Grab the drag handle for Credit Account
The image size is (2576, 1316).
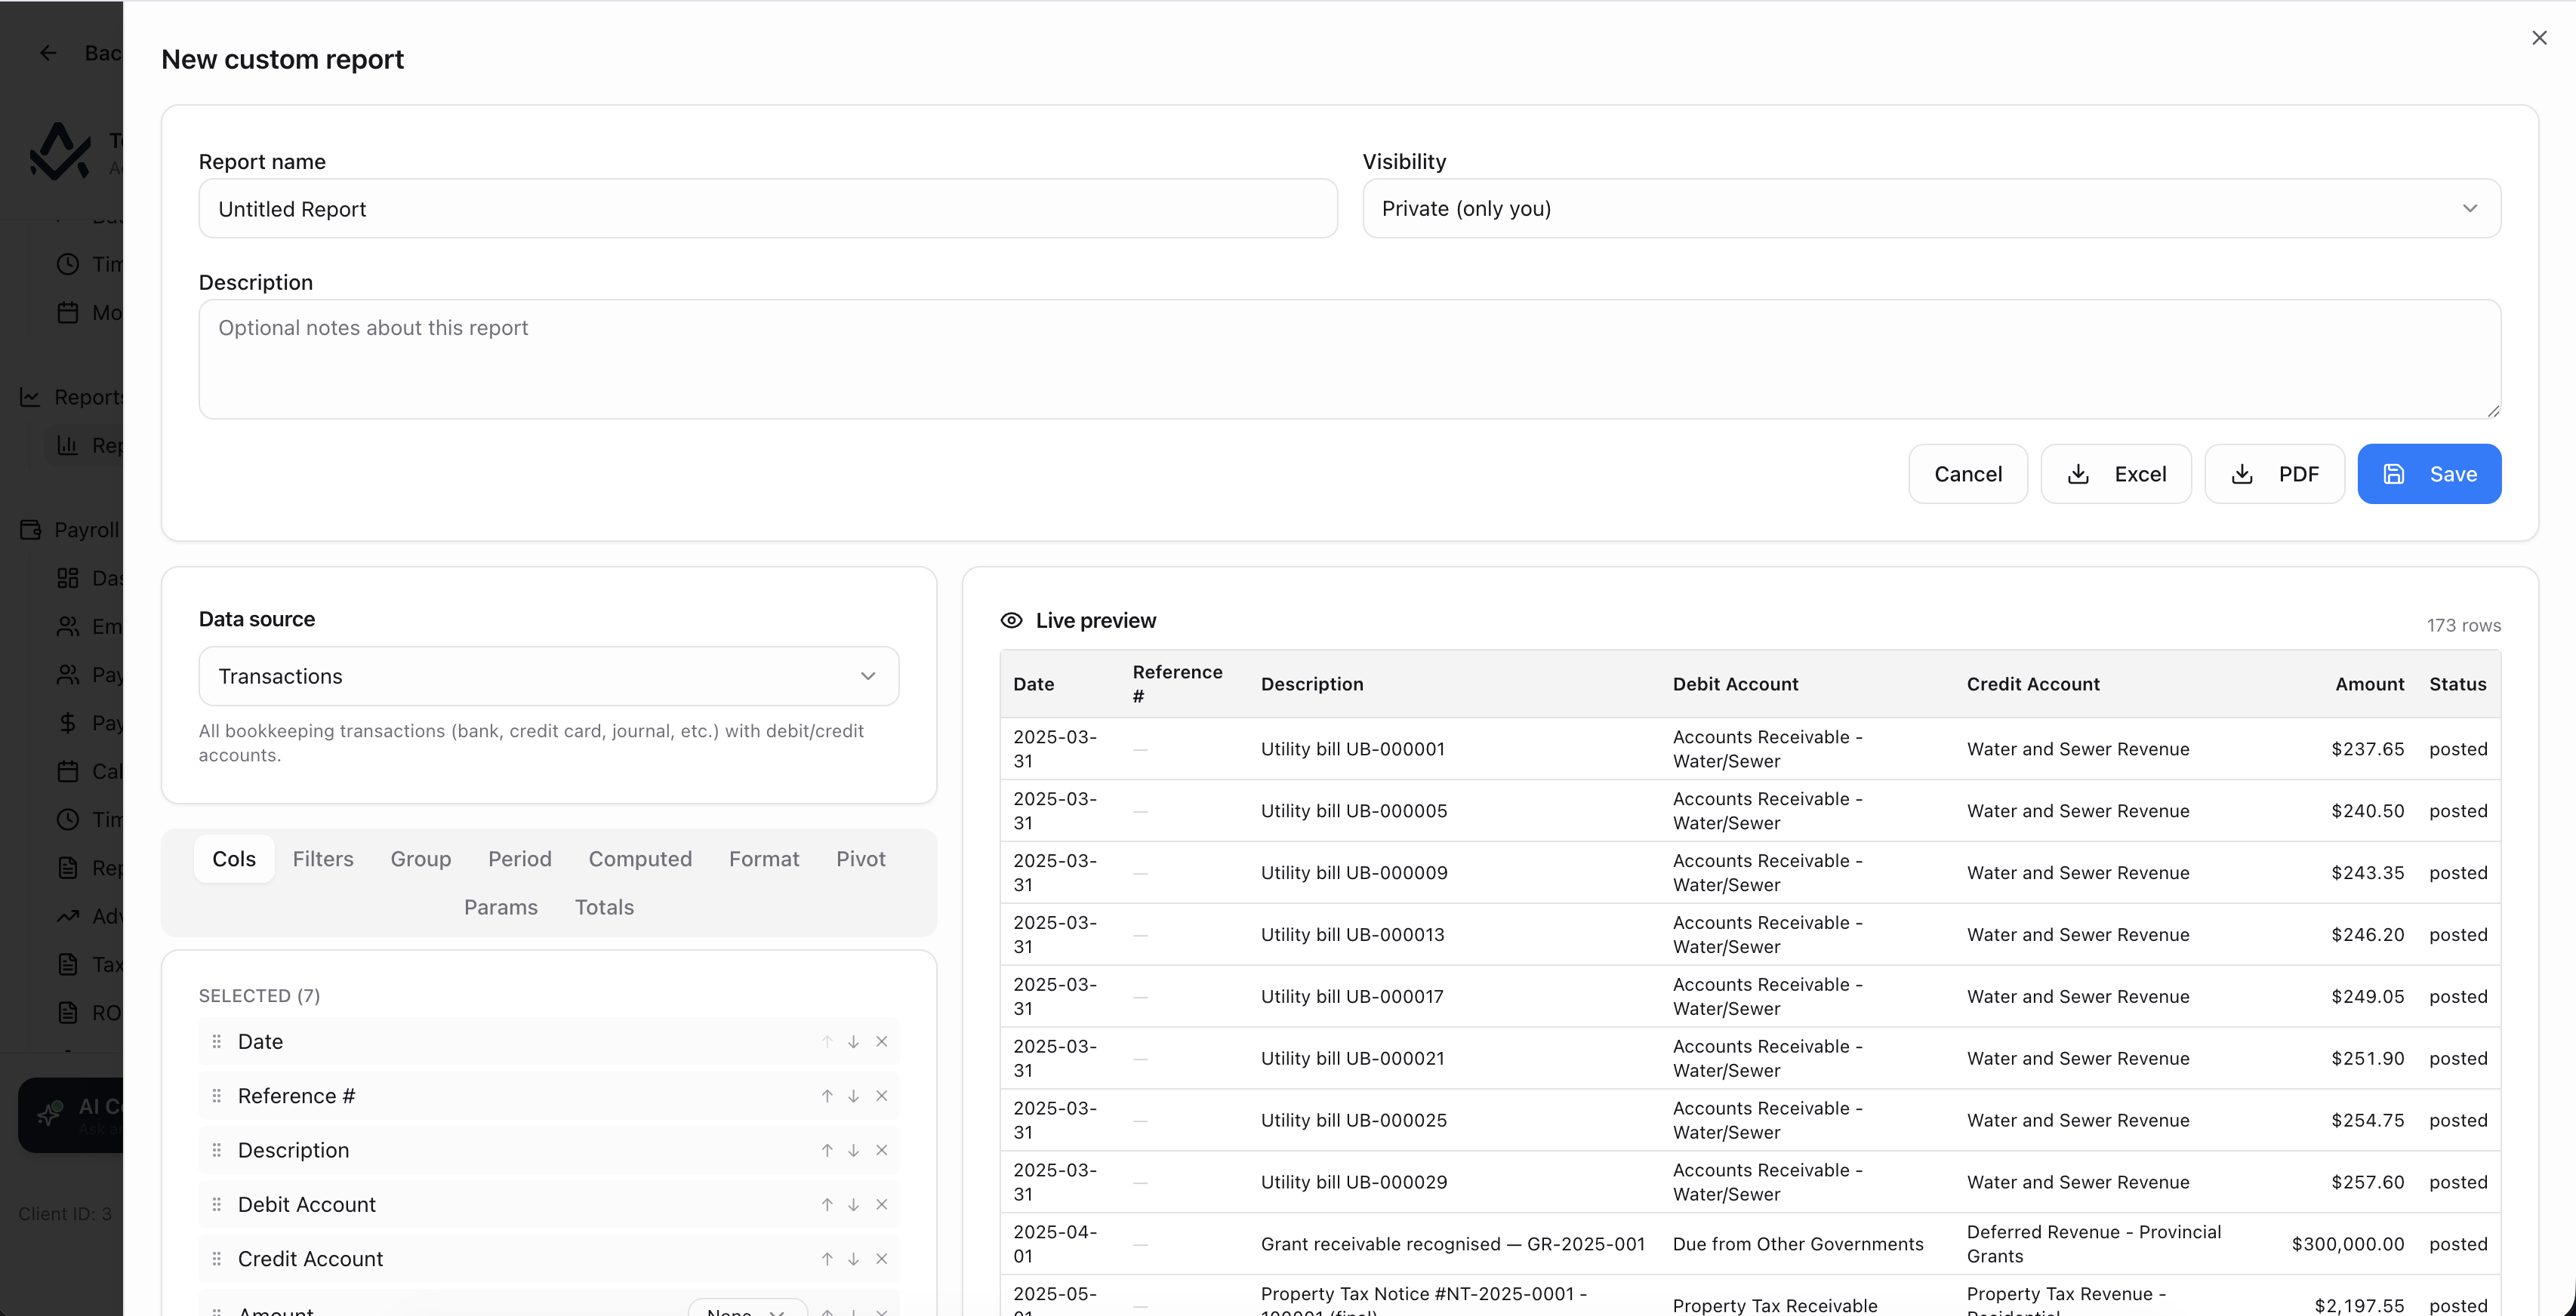[217, 1258]
